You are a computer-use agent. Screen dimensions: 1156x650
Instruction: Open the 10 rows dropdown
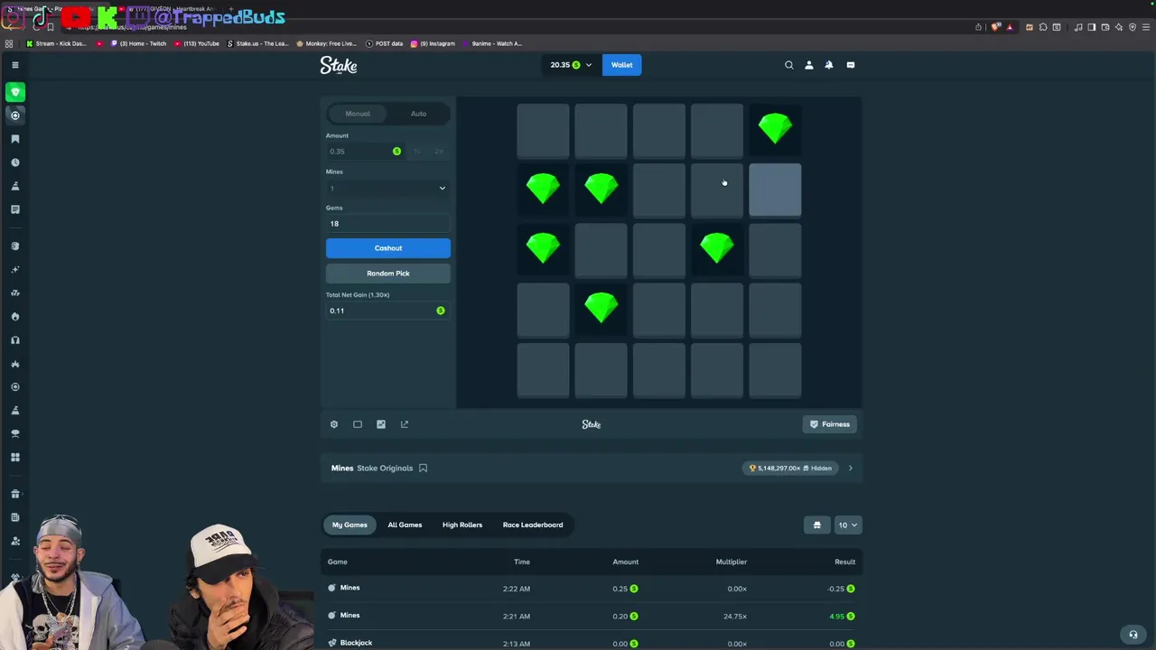[x=848, y=525]
